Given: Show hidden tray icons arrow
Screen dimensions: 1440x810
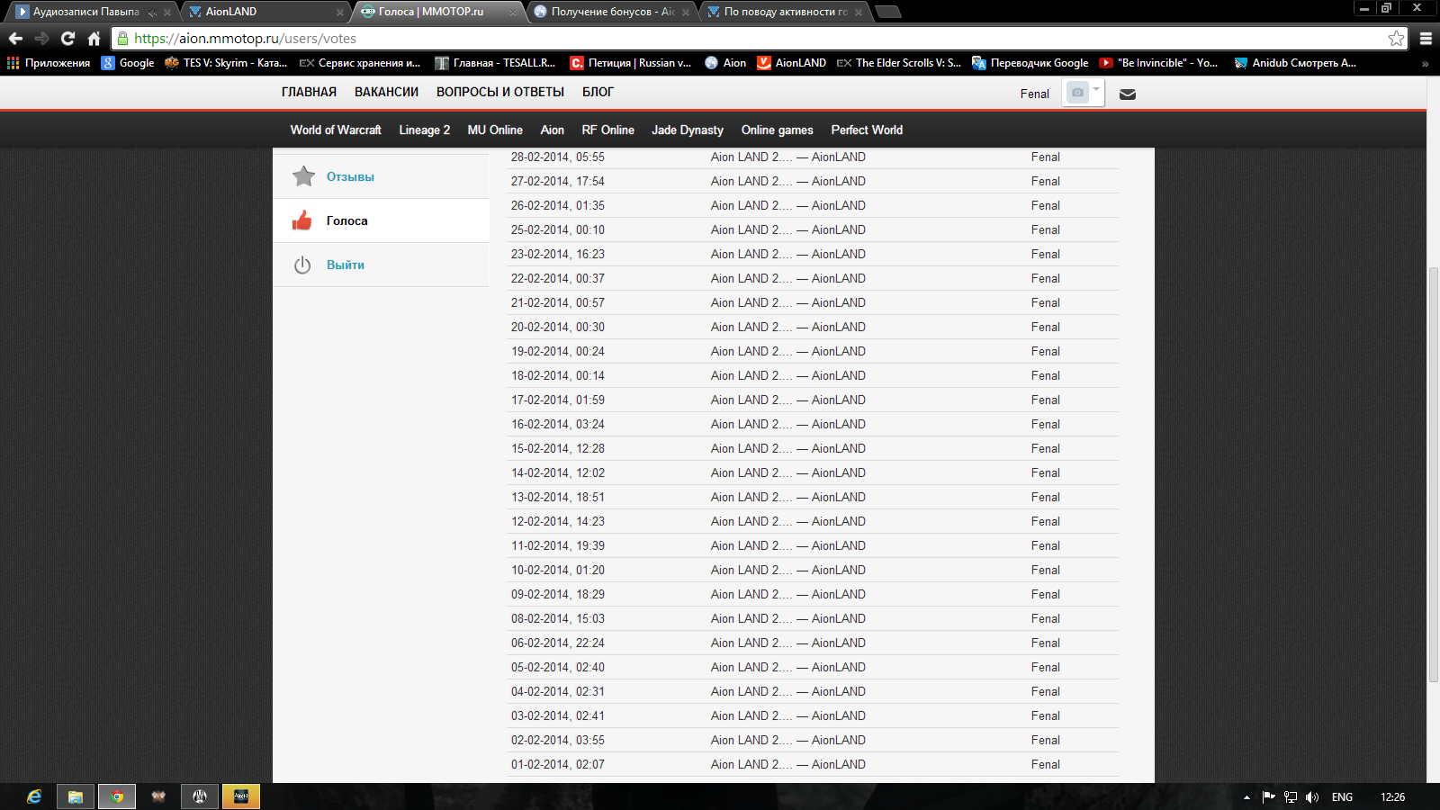Looking at the screenshot, I should click(x=1246, y=797).
